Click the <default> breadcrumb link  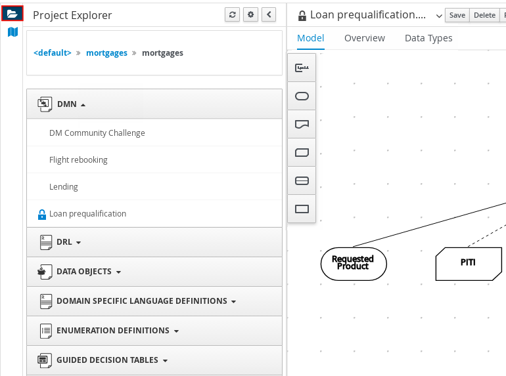coord(53,53)
